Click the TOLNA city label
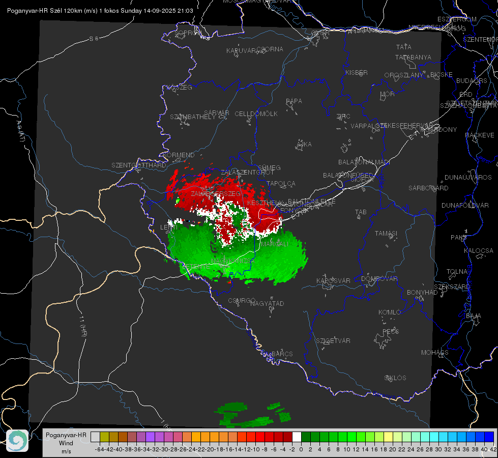This screenshot has width=498, height=458. pyautogui.click(x=457, y=271)
